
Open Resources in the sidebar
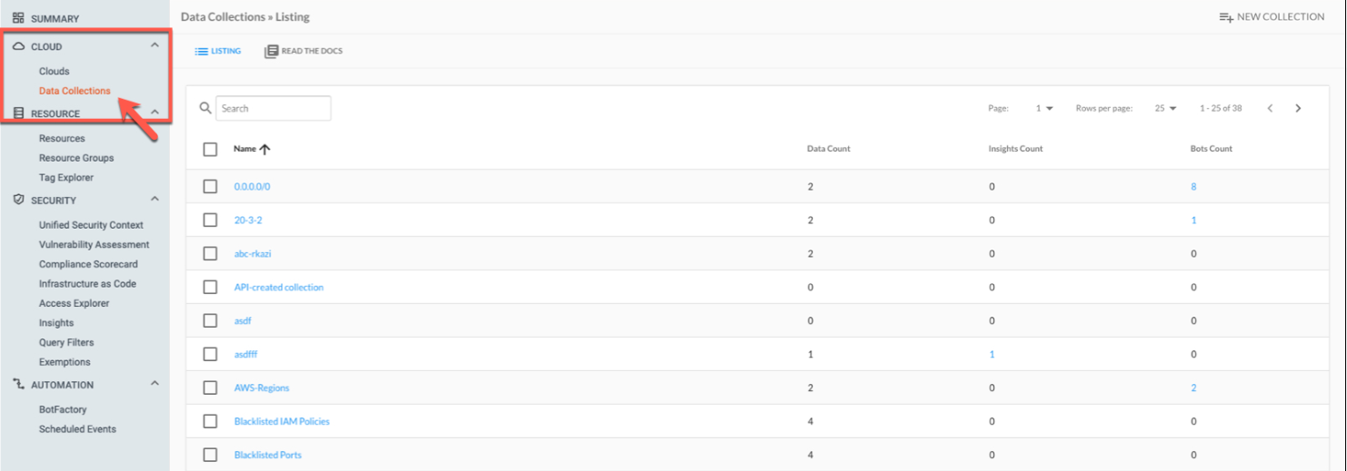[x=62, y=139]
